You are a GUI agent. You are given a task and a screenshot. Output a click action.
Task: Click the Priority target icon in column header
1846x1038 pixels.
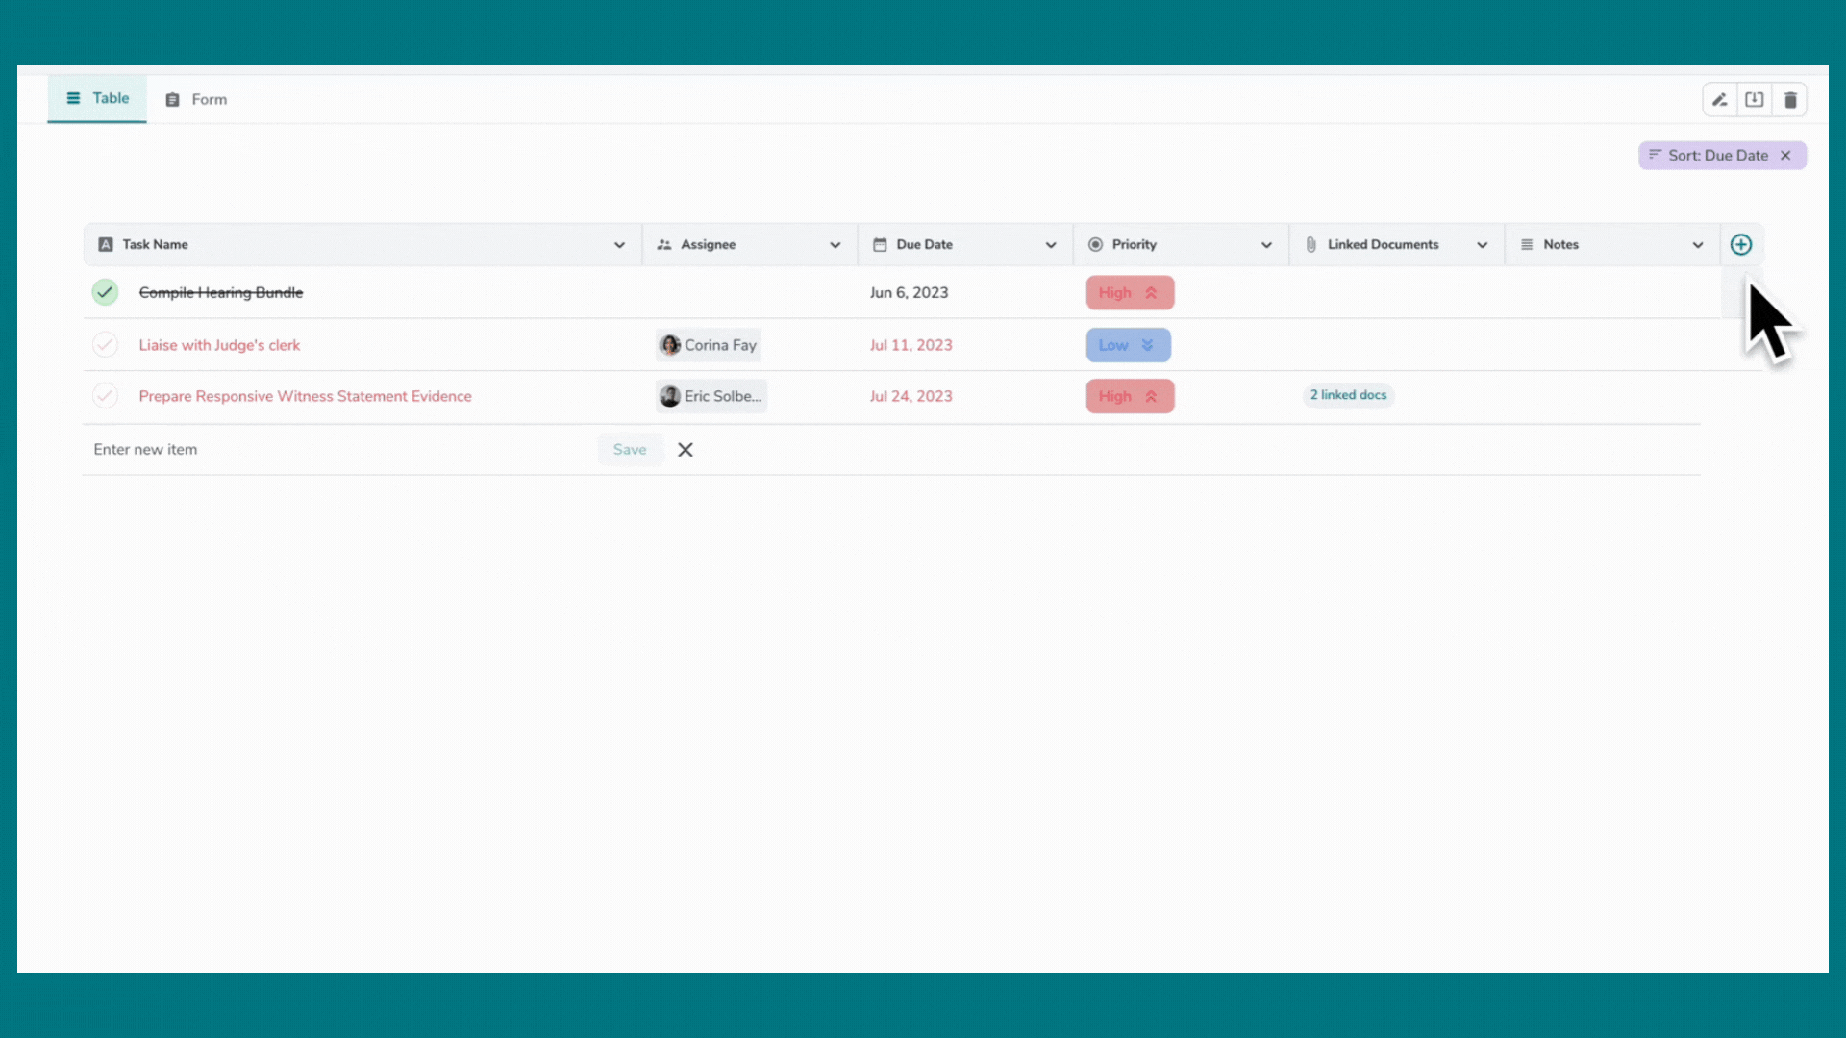pos(1095,244)
